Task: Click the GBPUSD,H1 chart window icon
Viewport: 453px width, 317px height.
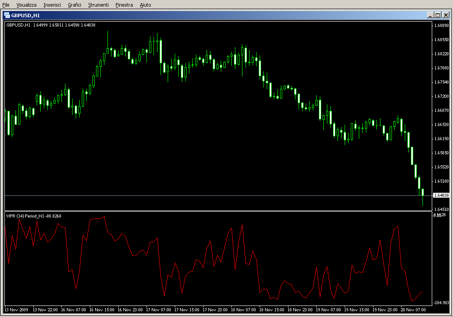Action: 7,15
